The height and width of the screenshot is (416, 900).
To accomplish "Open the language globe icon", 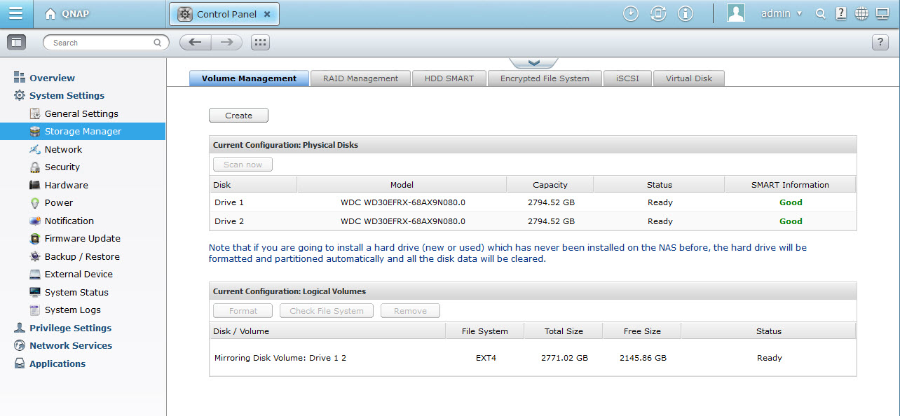I will click(x=862, y=14).
